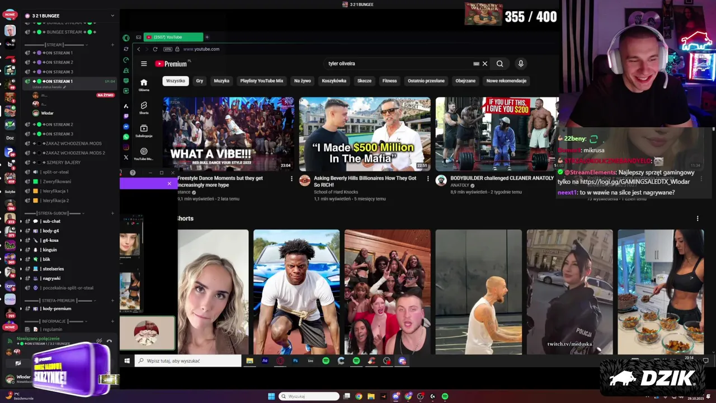Viewport: 716px width, 403px height.
Task: Open more options for Shorts section
Action: (x=698, y=218)
